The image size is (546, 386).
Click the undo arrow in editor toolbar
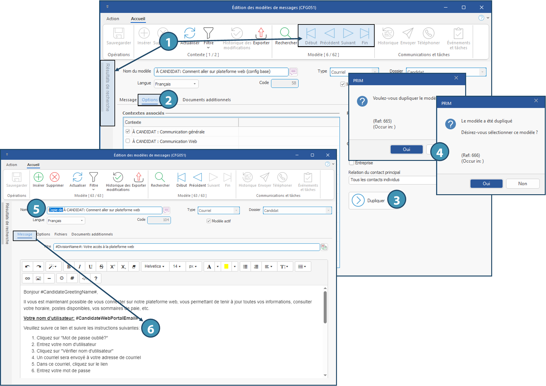[28, 267]
